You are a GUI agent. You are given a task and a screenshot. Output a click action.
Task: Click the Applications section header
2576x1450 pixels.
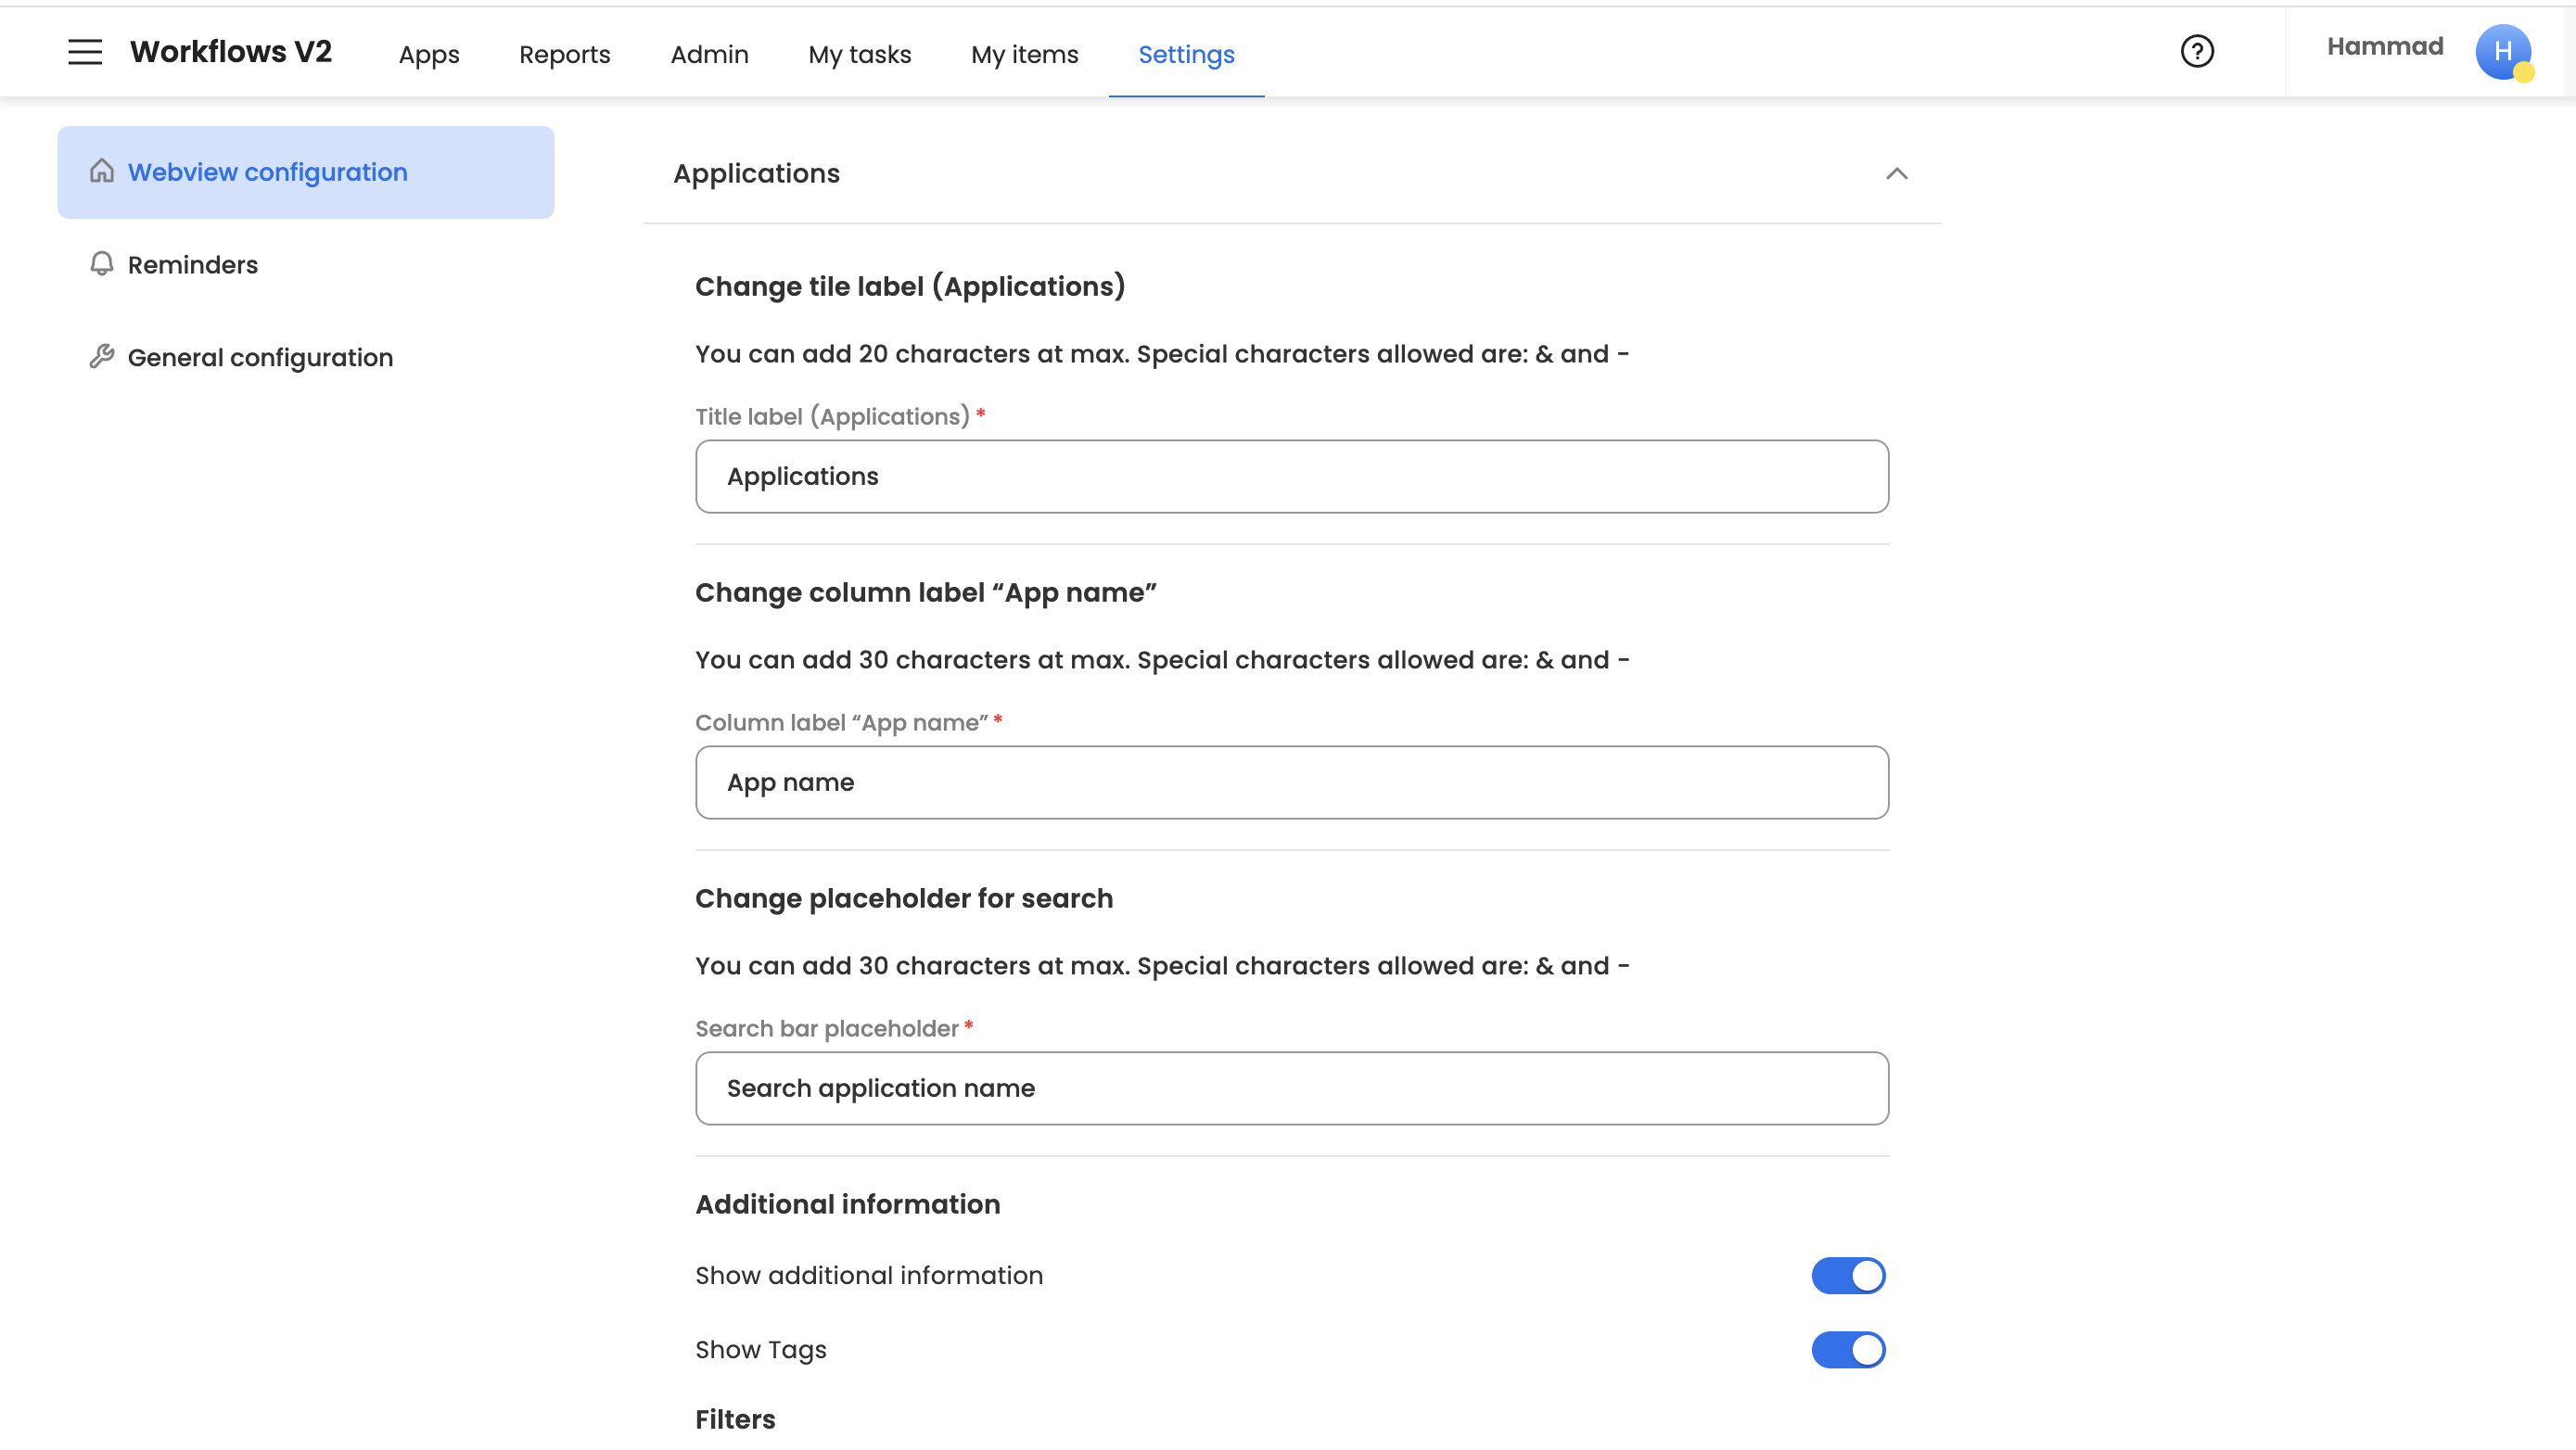pyautogui.click(x=757, y=174)
